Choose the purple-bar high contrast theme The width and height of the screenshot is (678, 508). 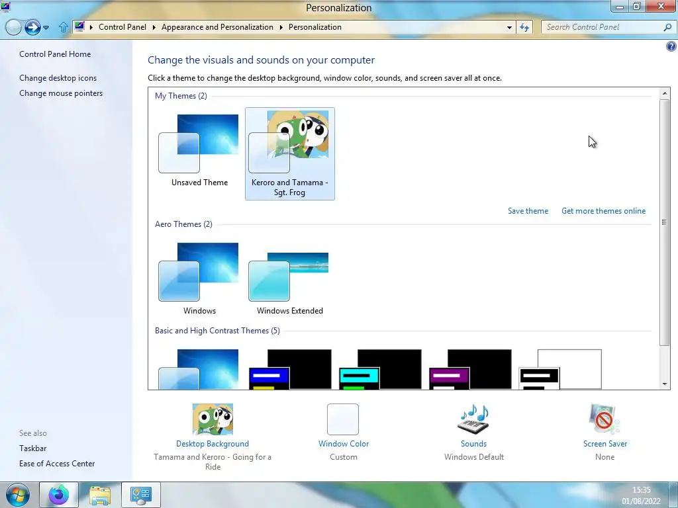click(470, 369)
